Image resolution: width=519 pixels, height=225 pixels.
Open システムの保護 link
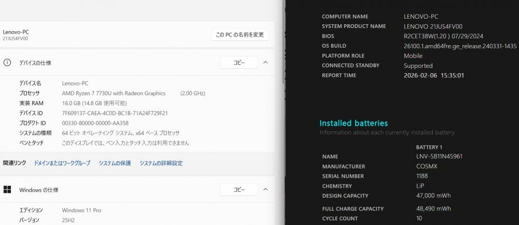coord(115,163)
